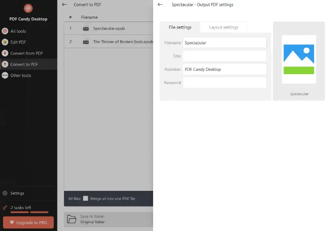Click the PDF Candy Desktop title text
Viewport: 331px width, 231px height.
(28, 19)
